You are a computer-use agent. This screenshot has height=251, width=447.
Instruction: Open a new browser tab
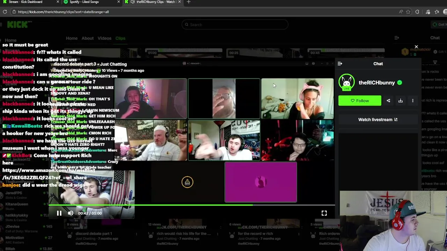coord(189,2)
